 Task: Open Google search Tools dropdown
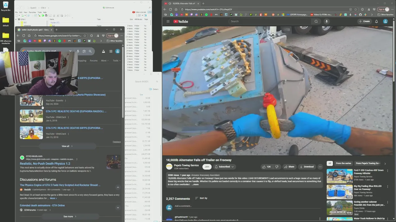[x=116, y=61]
